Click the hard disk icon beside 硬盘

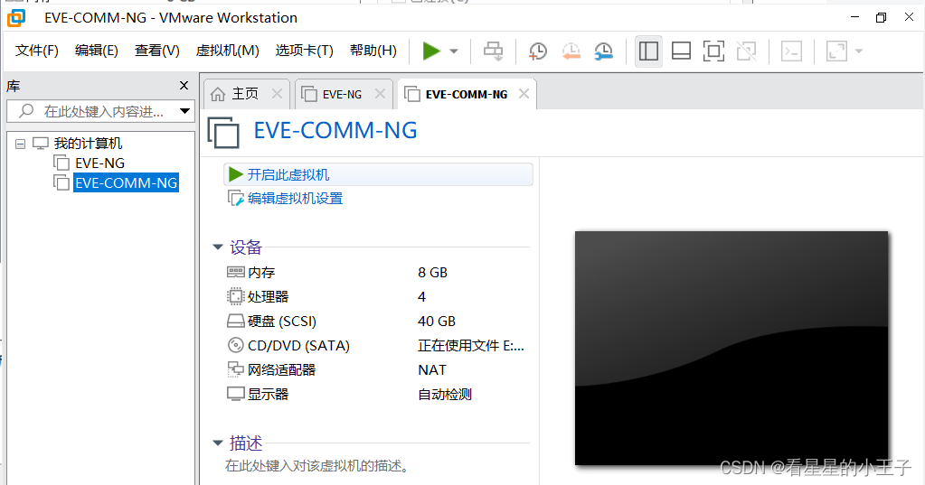(235, 322)
